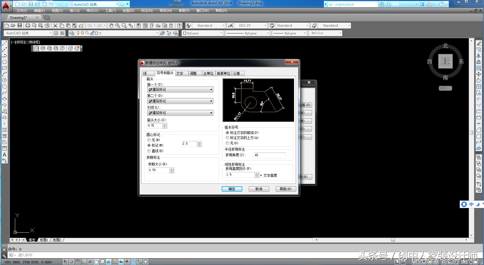Switch to the 公差 tab
484x265 pixels.
(x=238, y=73)
